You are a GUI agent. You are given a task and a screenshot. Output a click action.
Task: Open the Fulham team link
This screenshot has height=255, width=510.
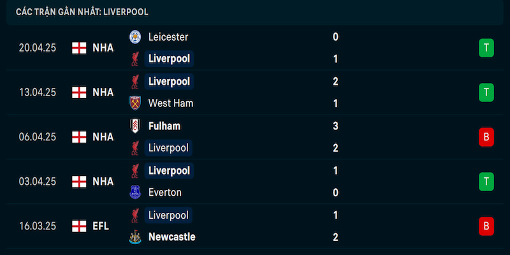pos(164,126)
